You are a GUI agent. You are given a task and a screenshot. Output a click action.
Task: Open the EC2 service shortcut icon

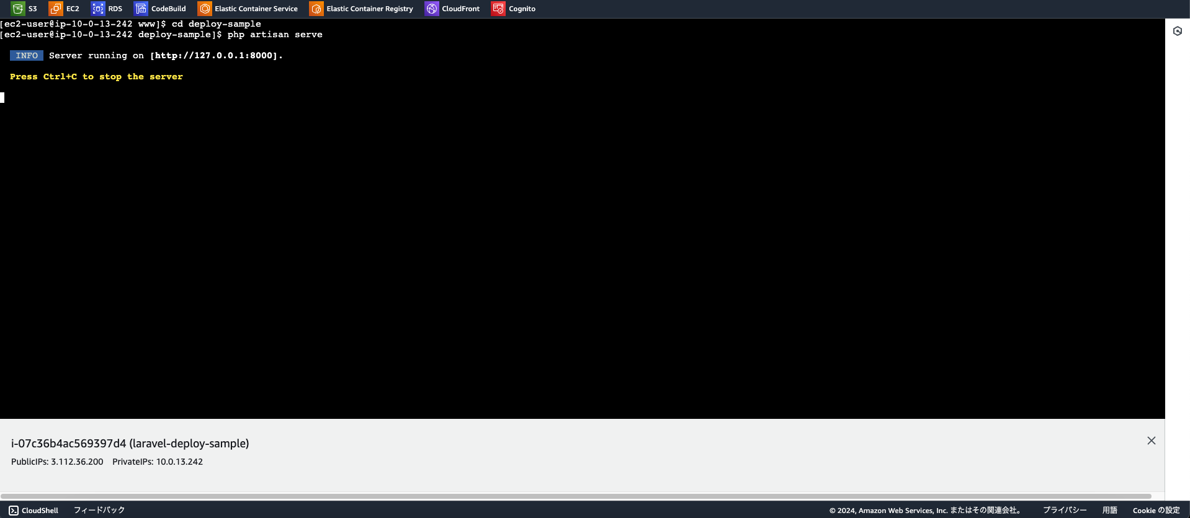pyautogui.click(x=56, y=9)
